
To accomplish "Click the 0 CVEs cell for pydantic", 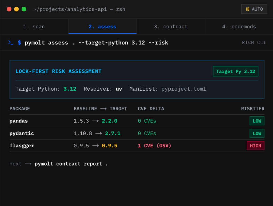I will point(147,134).
